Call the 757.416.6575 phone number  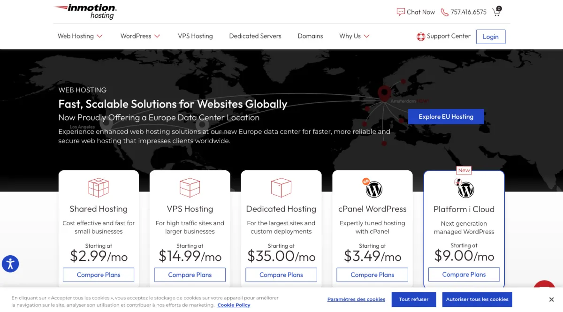(x=468, y=12)
